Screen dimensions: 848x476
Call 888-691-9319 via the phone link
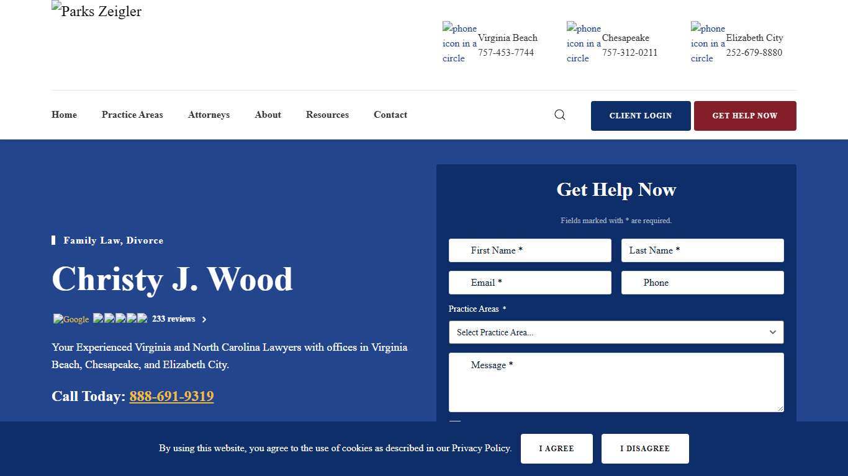tap(171, 396)
